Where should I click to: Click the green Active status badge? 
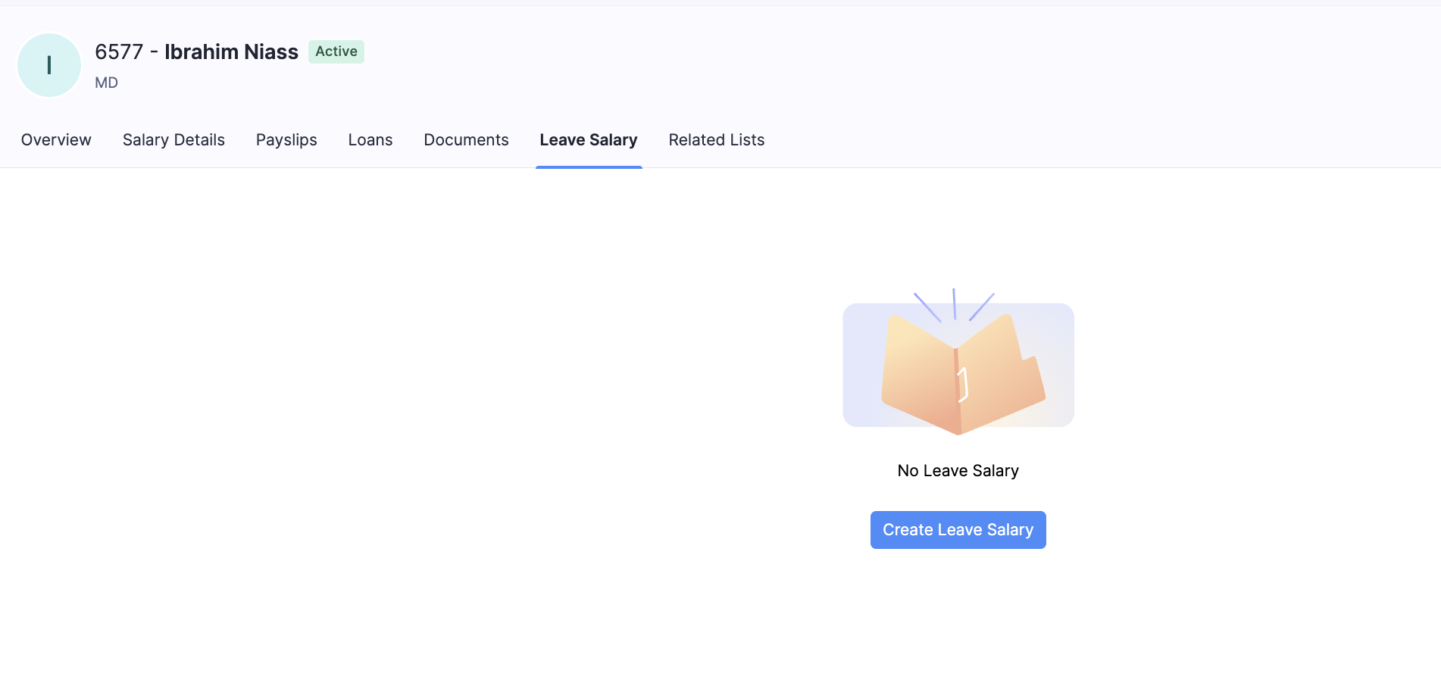336,51
